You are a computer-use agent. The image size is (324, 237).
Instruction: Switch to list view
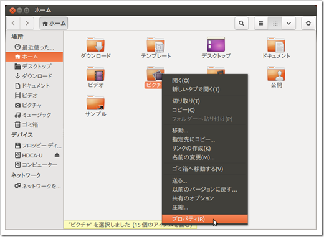pos(261,23)
